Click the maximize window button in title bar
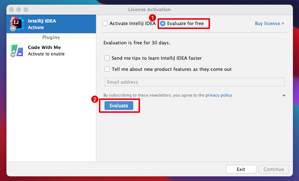Image resolution: width=299 pixels, height=181 pixels. (x=26, y=9)
